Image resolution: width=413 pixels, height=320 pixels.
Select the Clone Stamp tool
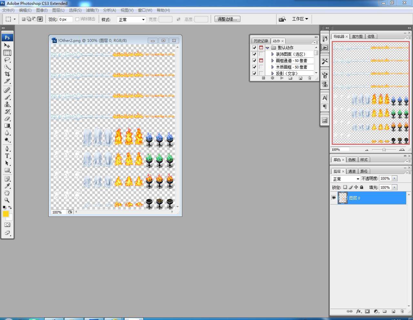(x=7, y=104)
